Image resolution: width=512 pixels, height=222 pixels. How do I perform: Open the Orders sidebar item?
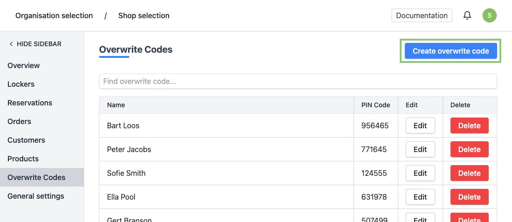tap(19, 121)
